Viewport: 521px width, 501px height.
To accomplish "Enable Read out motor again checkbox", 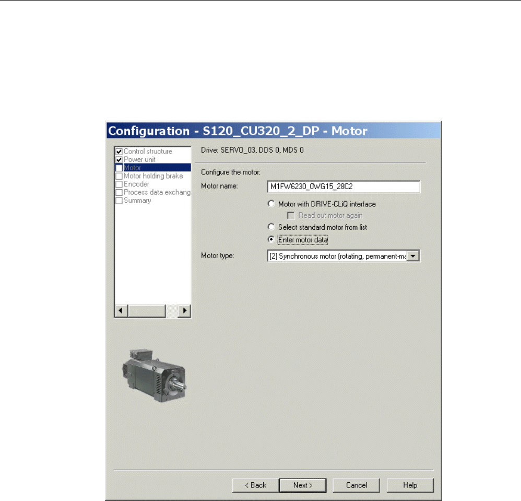I will pyautogui.click(x=291, y=216).
